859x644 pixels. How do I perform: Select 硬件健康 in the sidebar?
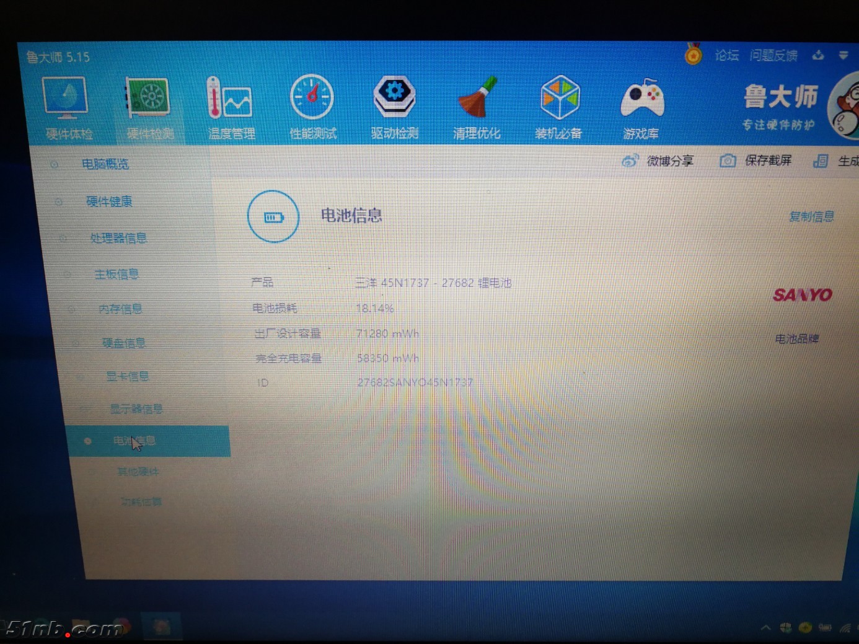109,201
